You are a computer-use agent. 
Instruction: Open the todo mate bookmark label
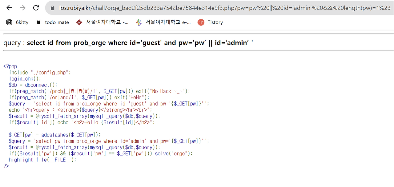click(x=57, y=22)
